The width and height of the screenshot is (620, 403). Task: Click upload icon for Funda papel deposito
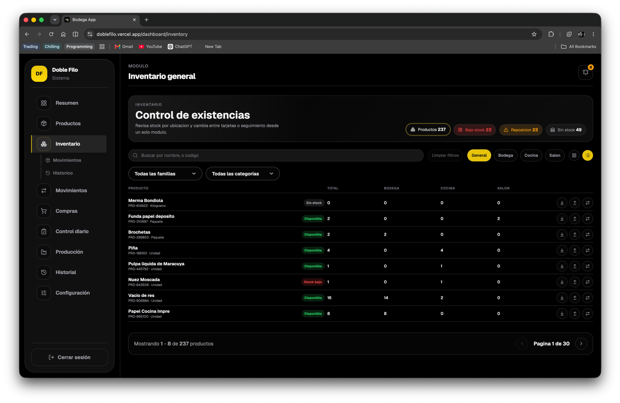pos(575,219)
